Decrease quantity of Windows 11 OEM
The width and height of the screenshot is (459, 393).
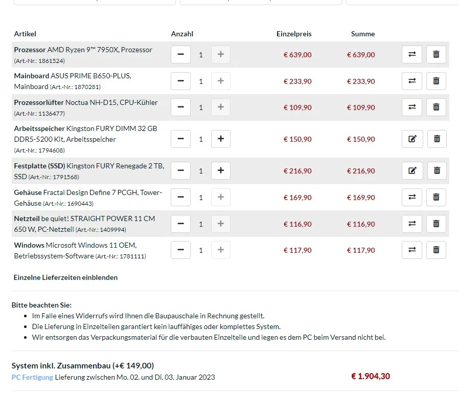[180, 250]
